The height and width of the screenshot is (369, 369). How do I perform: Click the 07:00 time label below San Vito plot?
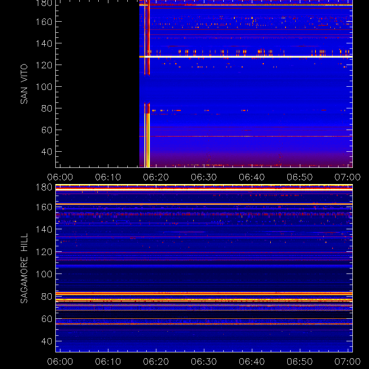(348, 177)
